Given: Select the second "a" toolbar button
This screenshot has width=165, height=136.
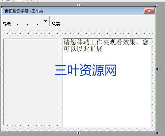Looking at the screenshot, I should point(27,24).
